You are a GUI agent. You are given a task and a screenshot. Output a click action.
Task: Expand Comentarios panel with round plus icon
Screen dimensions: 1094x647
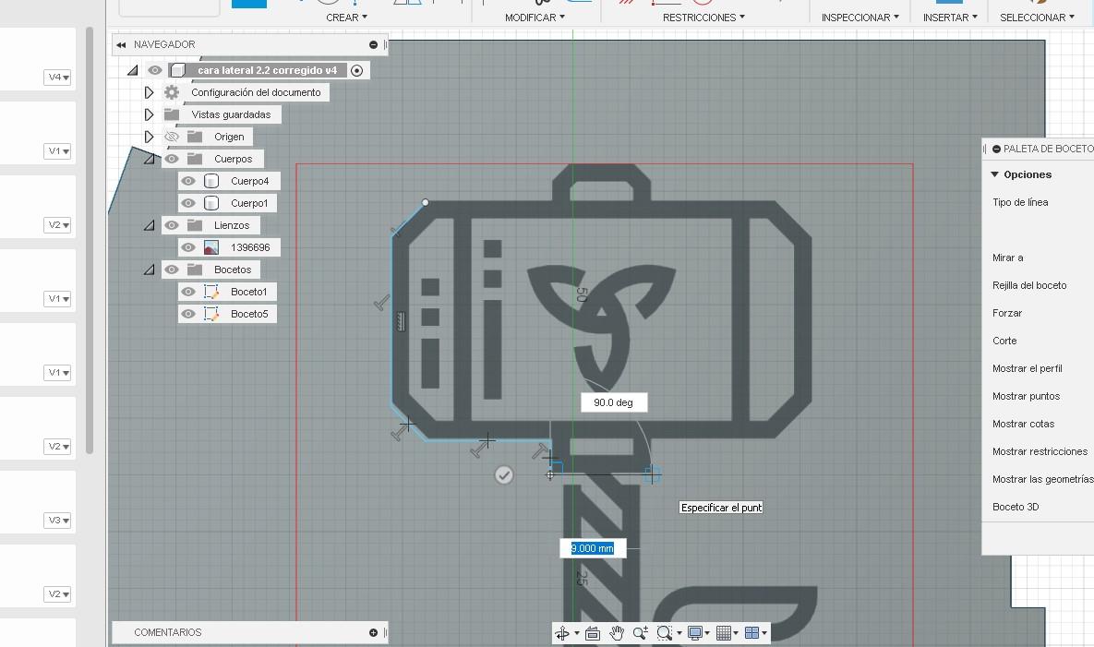pos(373,632)
